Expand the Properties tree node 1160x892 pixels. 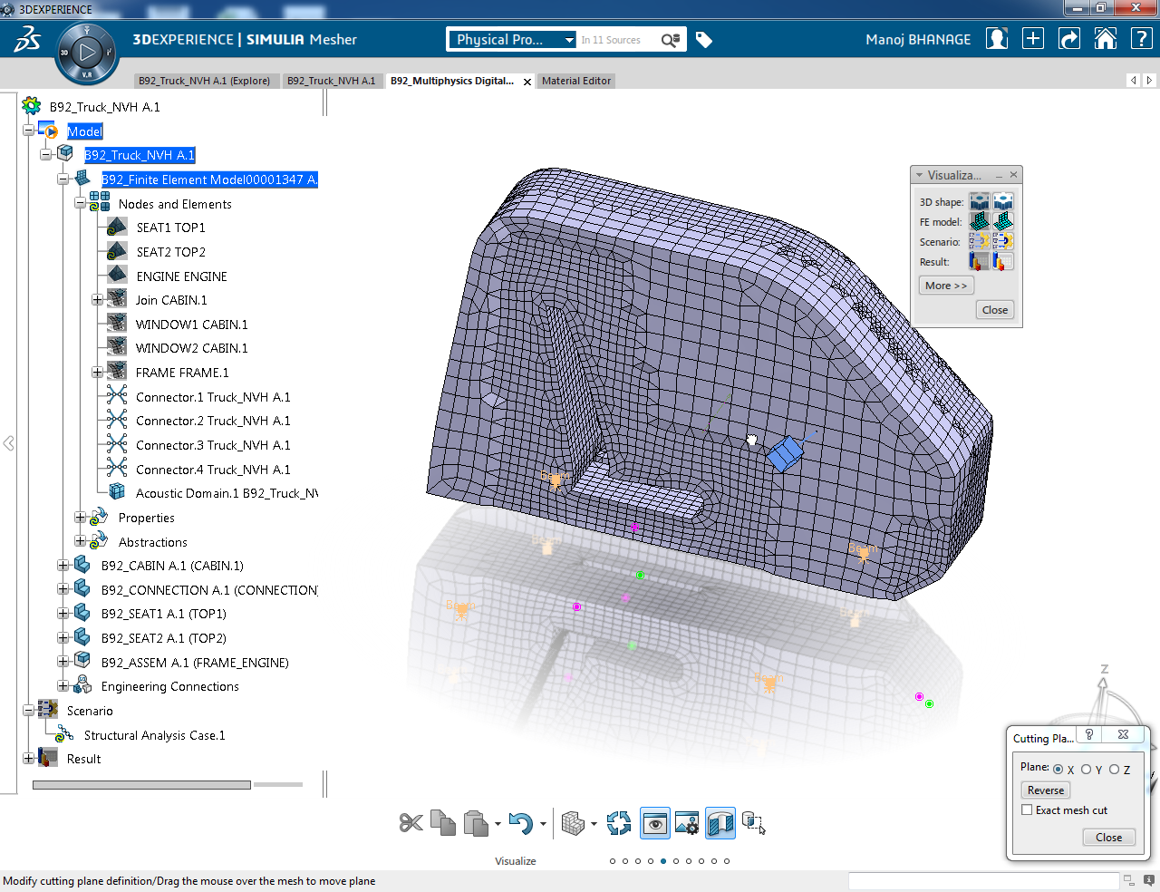[80, 518]
